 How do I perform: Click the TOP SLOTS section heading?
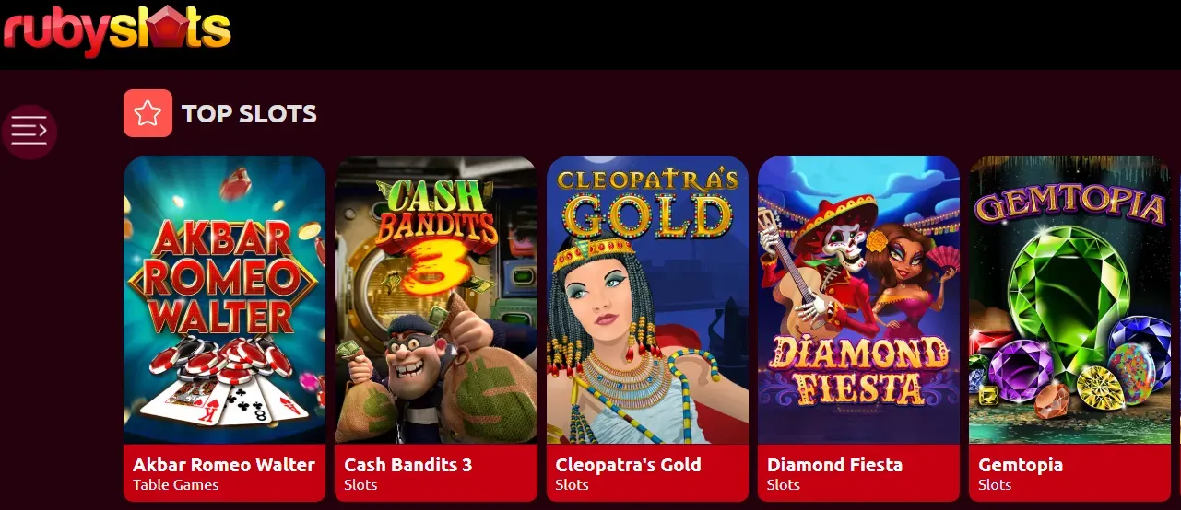[249, 114]
